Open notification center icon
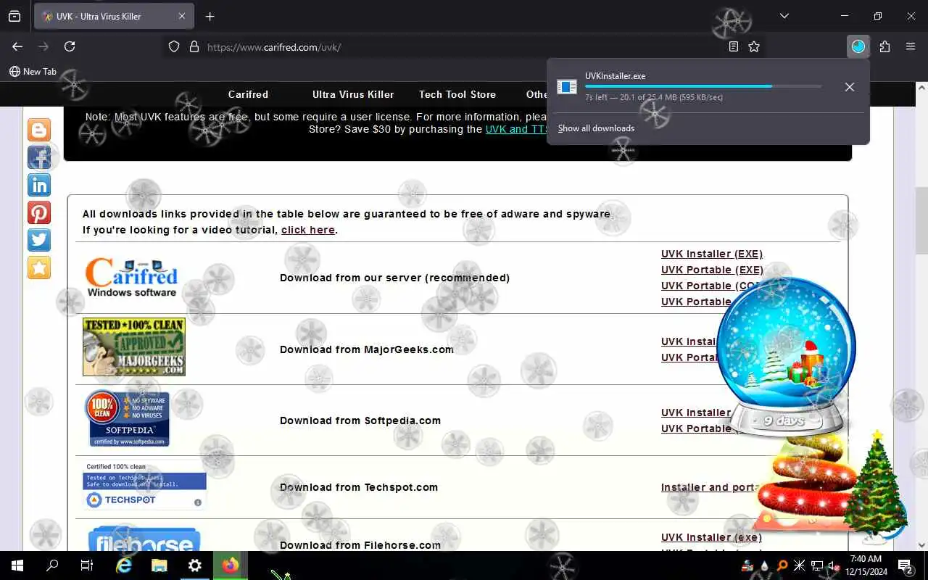This screenshot has height=580, width=928. click(905, 565)
